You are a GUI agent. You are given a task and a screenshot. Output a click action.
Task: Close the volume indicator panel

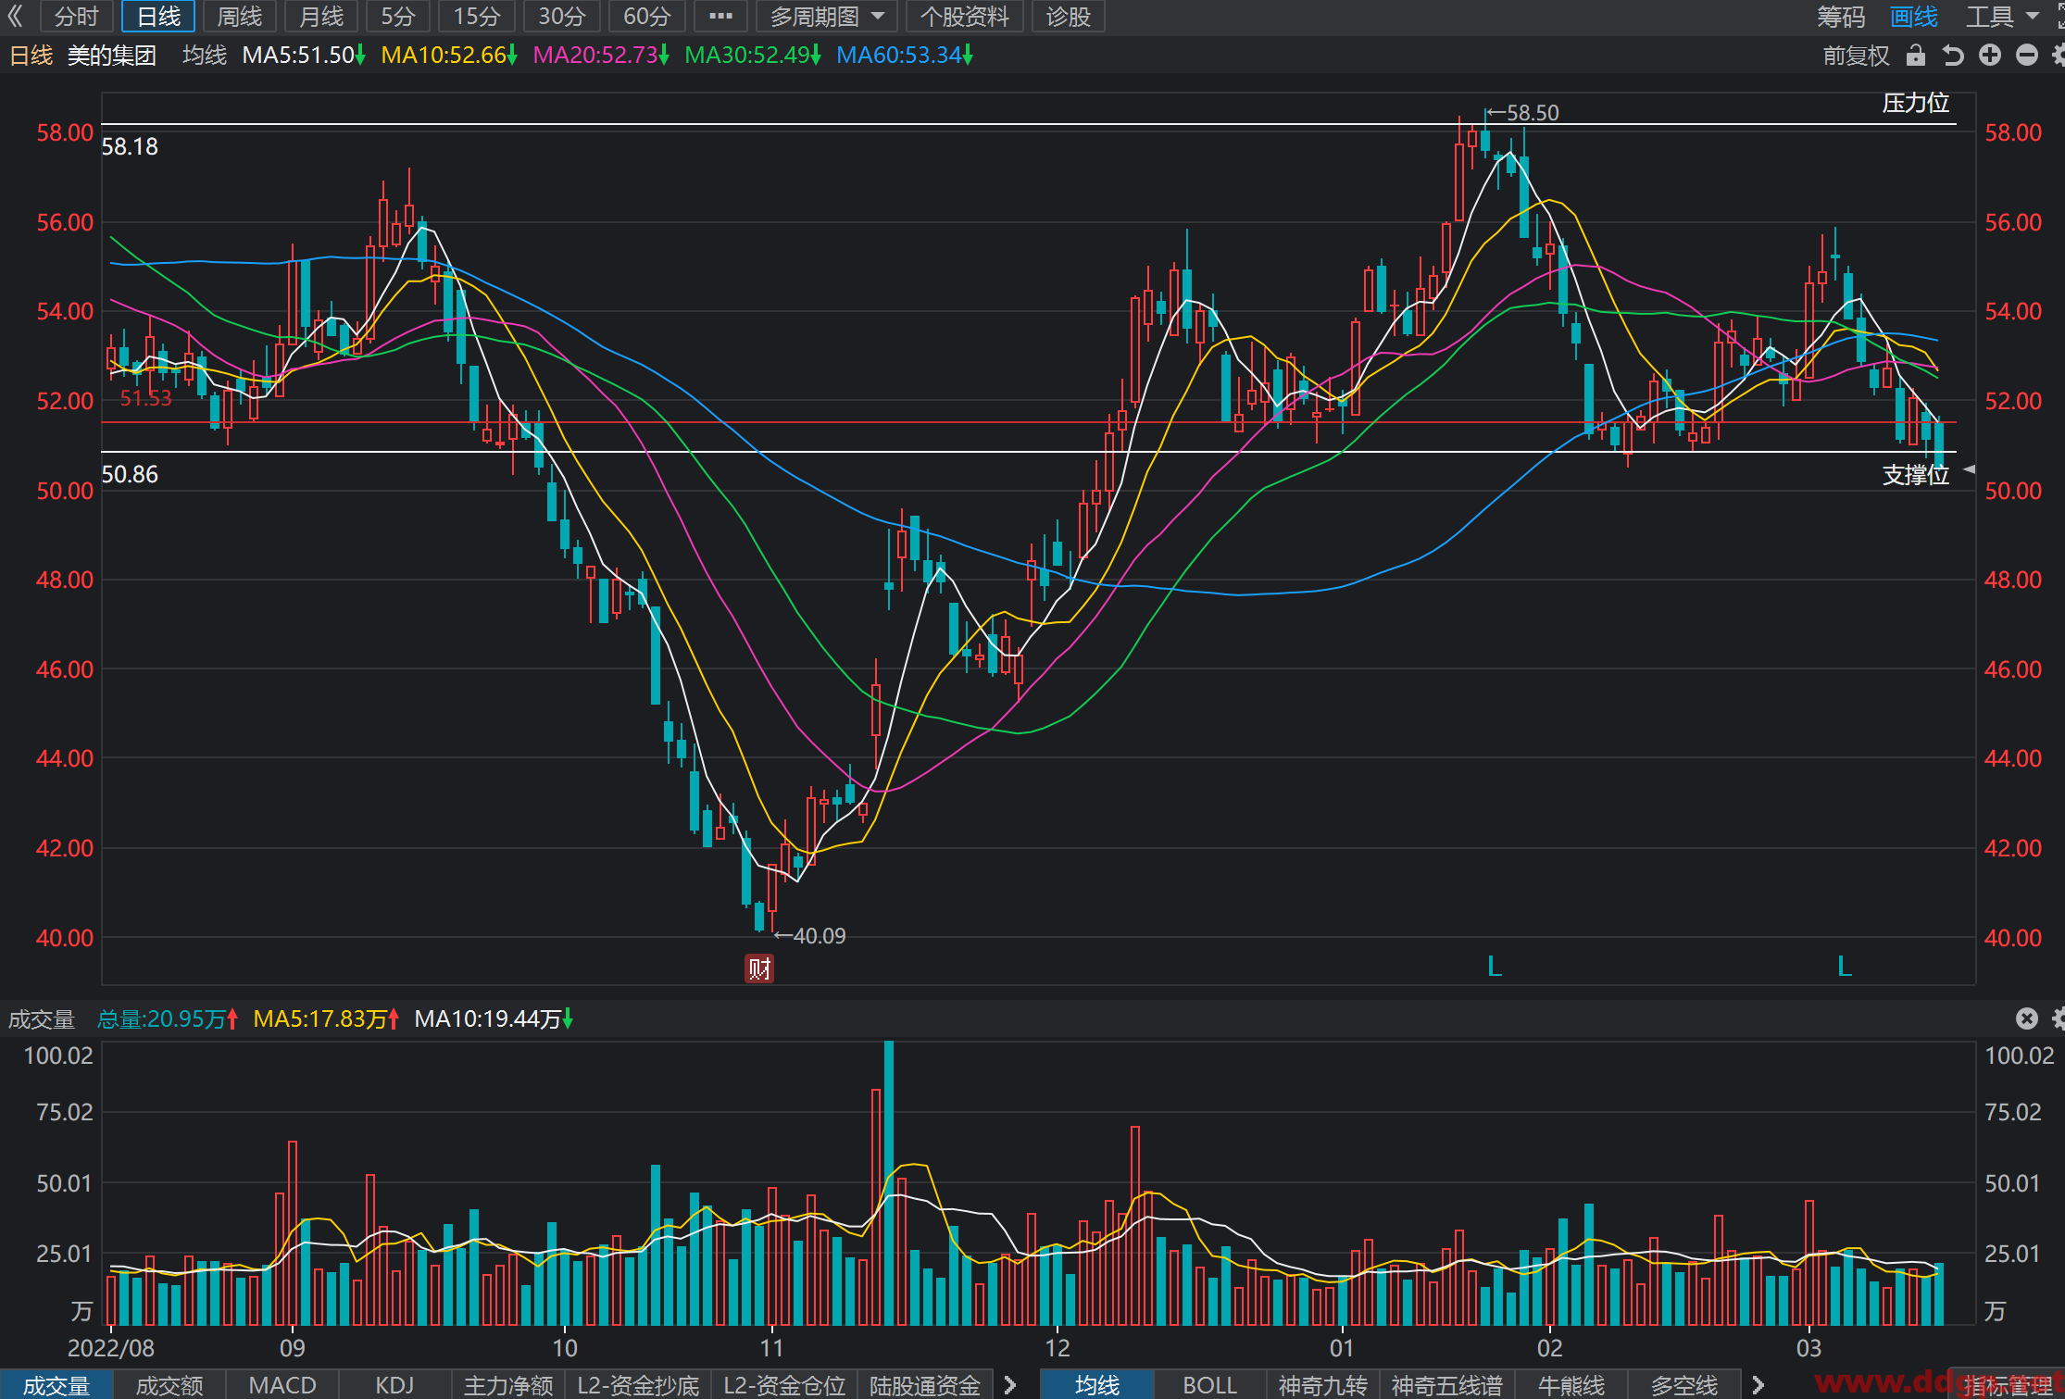(2027, 1018)
